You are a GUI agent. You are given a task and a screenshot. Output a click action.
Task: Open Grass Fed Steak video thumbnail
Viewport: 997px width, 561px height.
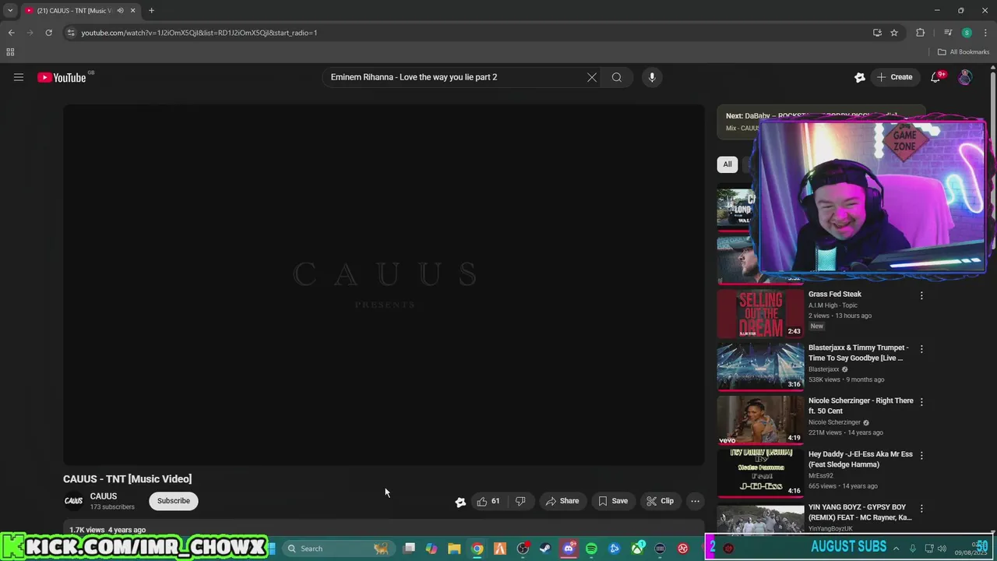(x=760, y=313)
